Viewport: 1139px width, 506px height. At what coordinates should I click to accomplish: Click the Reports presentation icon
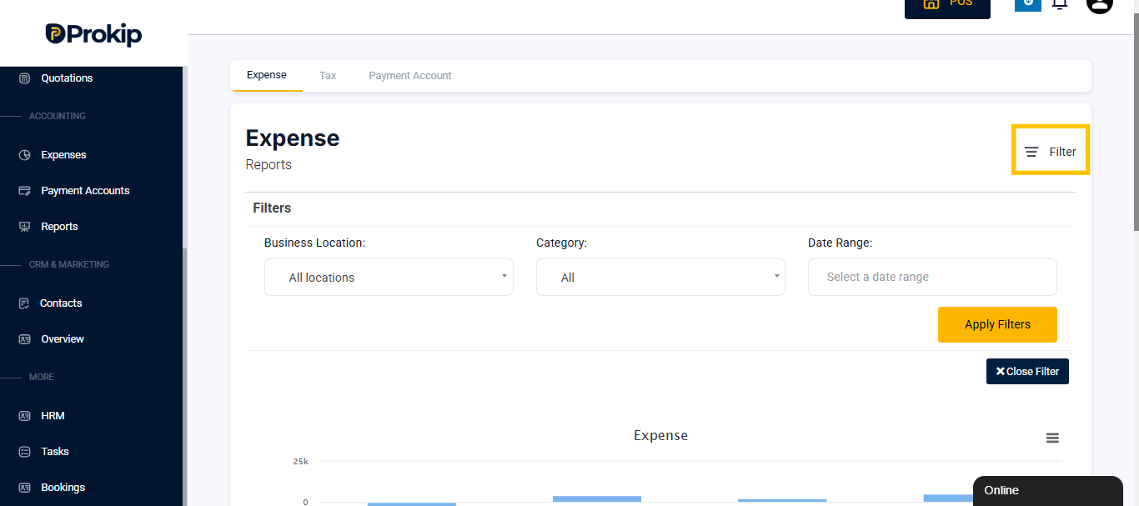(x=24, y=227)
